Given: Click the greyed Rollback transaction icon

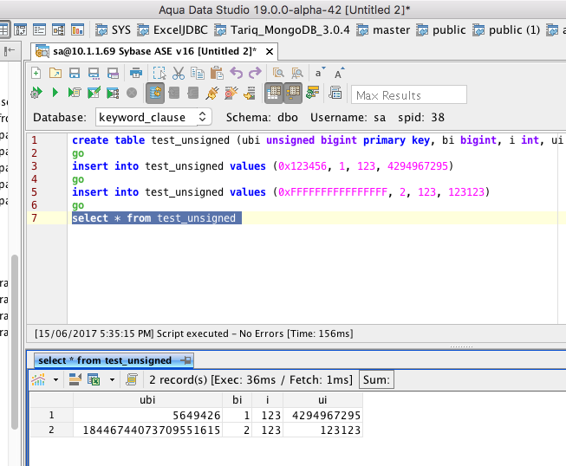Looking at the screenshot, I should click(x=193, y=93).
